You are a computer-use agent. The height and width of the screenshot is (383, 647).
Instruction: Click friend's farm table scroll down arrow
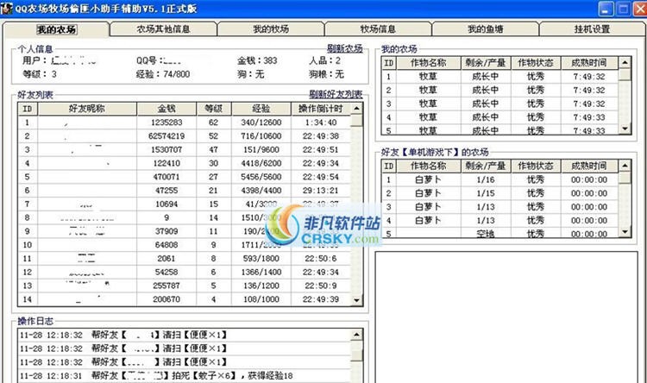point(625,232)
